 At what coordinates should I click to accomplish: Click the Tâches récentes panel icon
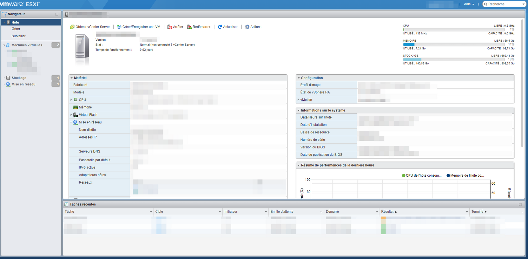(66, 204)
